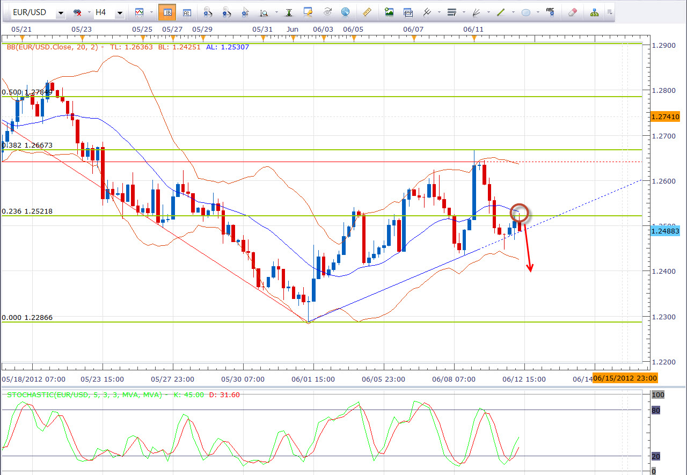The image size is (687, 475).
Task: Click the unlink chart icon with red X
Action: [x=77, y=12]
